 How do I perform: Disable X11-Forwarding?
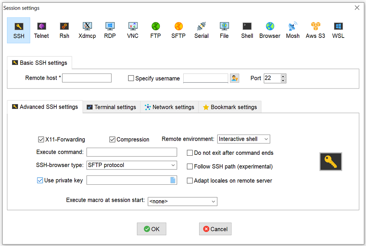[x=41, y=139]
